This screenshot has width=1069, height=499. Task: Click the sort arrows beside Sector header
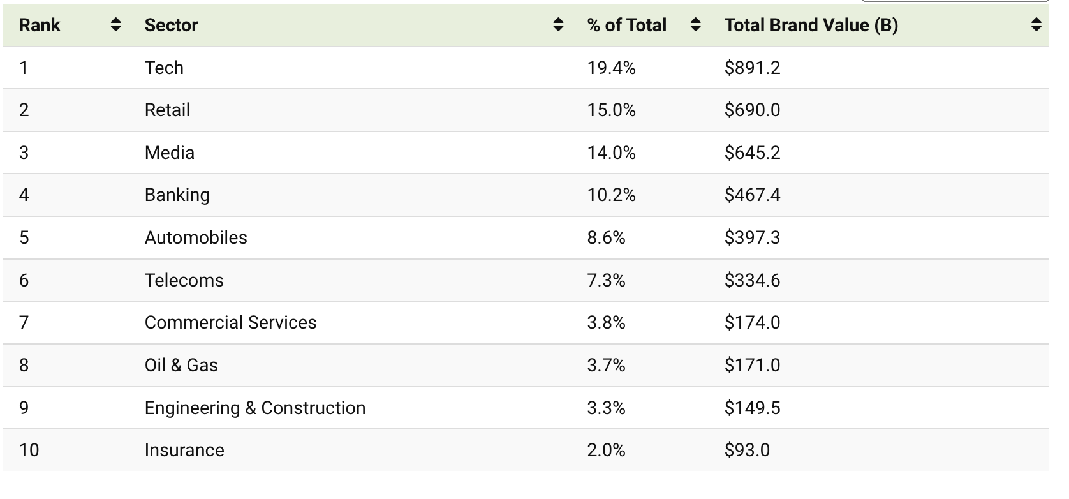pos(558,25)
